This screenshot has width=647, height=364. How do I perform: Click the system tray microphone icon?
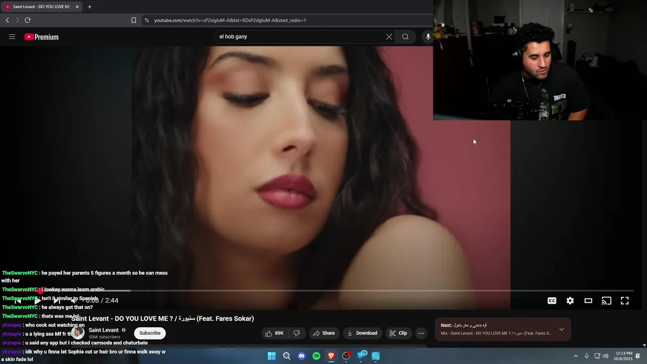pyautogui.click(x=586, y=356)
